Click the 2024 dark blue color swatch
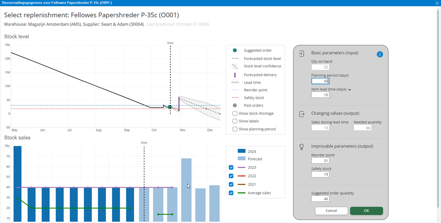Viewport: 441px width, 223px height. pos(241,151)
